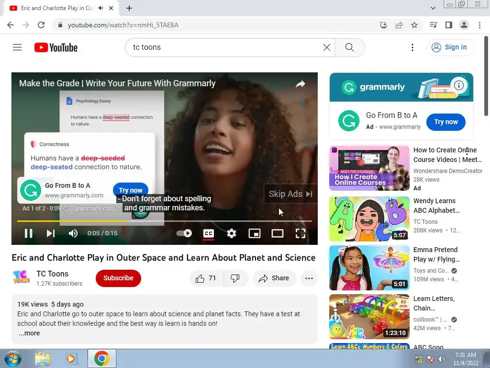Screen dimensions: 490x368
Task: Mute the video player volume
Action: 73,233
